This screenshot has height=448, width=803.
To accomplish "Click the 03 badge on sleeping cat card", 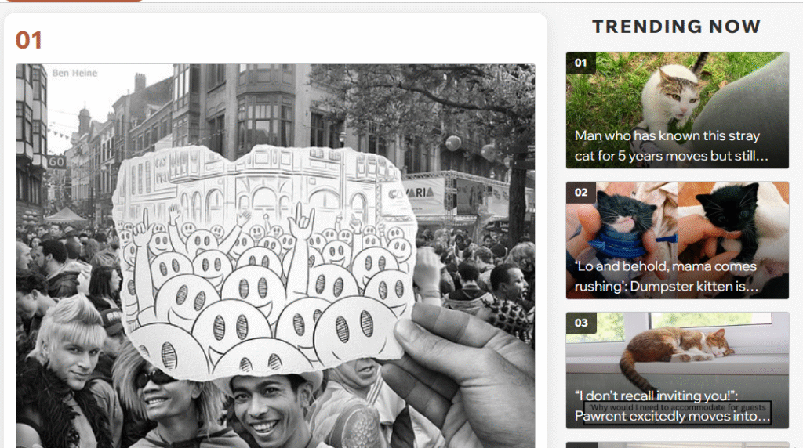I will pyautogui.click(x=581, y=323).
